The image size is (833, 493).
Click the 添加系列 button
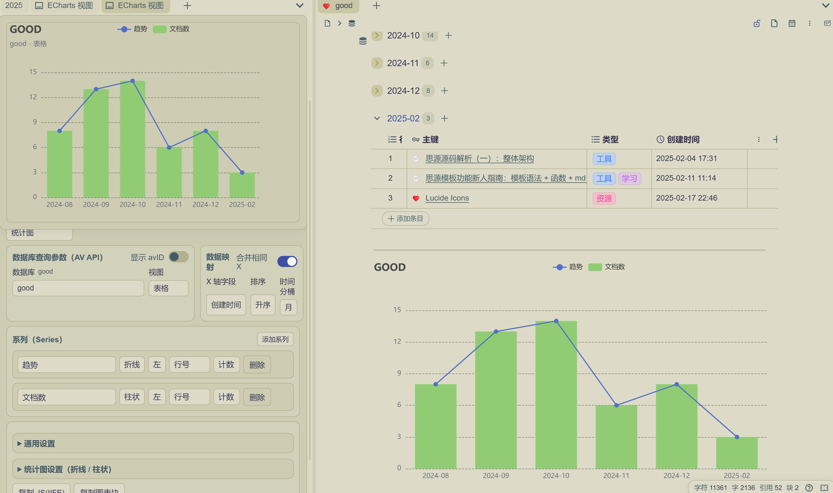[x=275, y=339]
